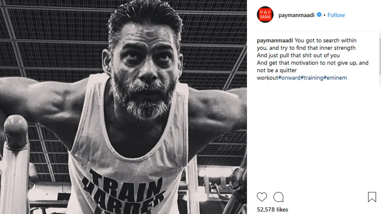Open paymanmaadi profile from header username
The image size is (381, 214).
(297, 15)
